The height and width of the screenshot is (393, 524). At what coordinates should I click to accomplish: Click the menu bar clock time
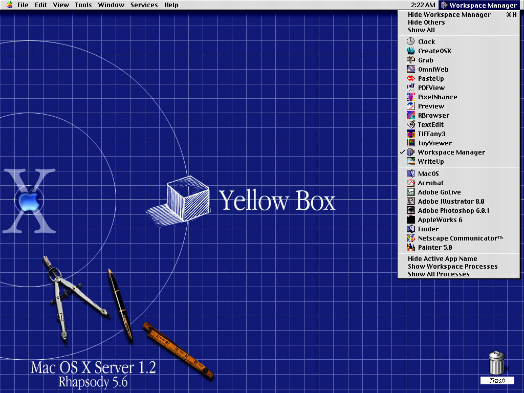tap(423, 5)
